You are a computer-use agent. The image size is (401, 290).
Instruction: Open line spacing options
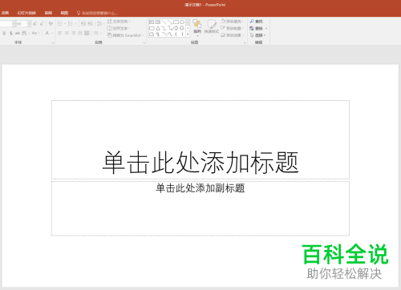100,24
